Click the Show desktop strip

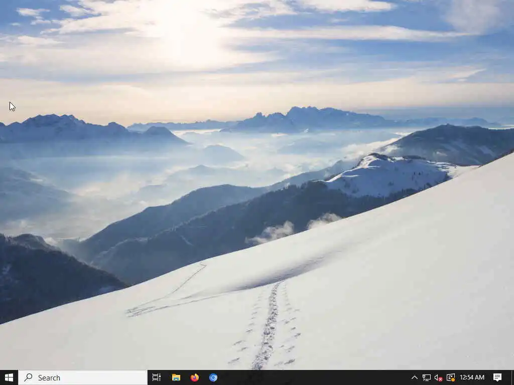[512, 377]
